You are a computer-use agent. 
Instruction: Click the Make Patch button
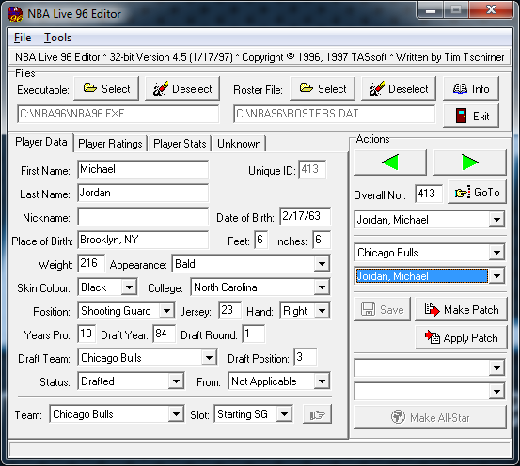pos(462,309)
